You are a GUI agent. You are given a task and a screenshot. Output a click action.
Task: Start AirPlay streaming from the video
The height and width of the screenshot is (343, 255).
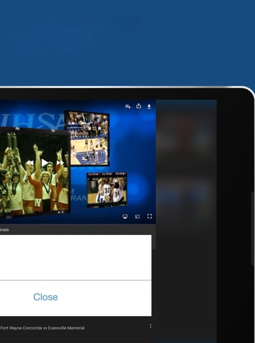tap(125, 217)
